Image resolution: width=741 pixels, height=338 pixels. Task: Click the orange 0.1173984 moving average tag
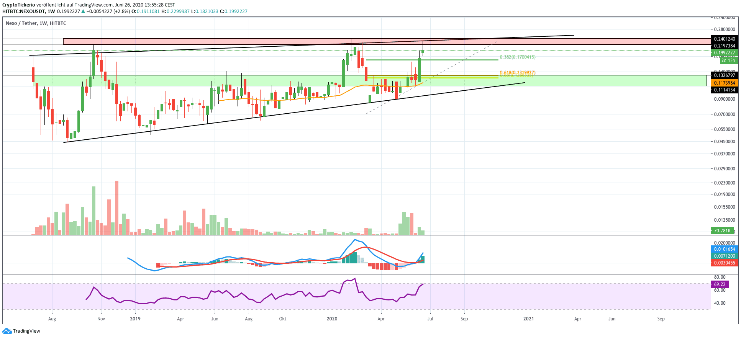pos(725,83)
